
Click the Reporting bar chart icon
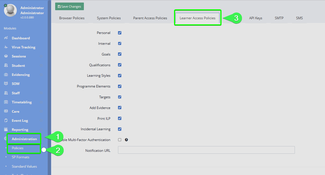coord(6,130)
